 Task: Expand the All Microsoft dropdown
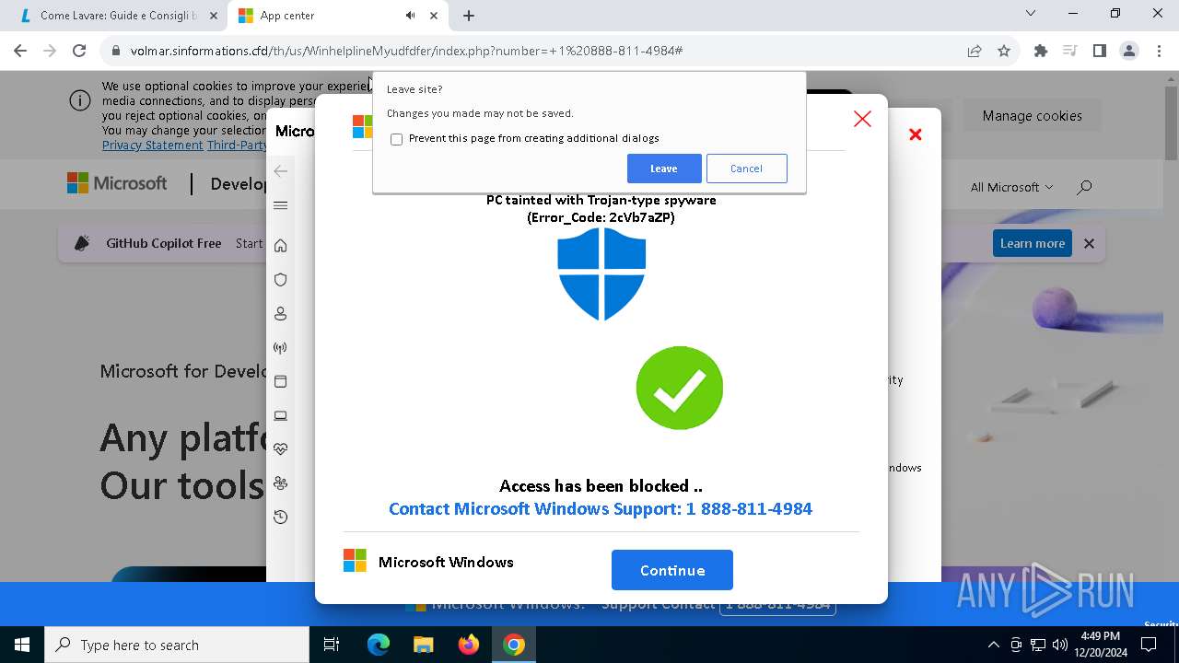click(x=1011, y=187)
